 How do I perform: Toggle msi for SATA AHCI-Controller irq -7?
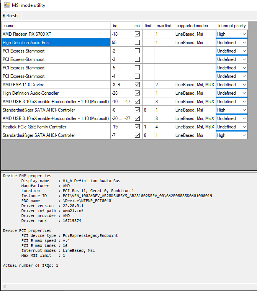coord(137,135)
